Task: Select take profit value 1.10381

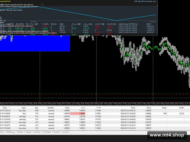Action: click(x=98, y=114)
